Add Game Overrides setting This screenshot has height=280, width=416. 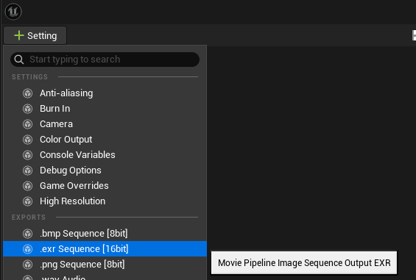[105, 186]
